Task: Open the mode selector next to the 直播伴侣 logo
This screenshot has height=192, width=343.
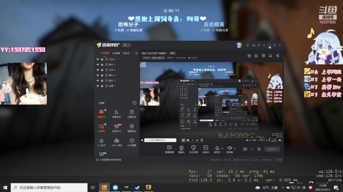Action: (126, 45)
